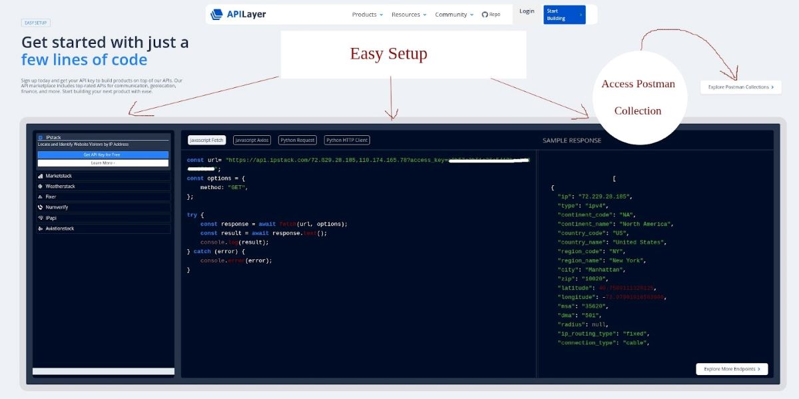The image size is (799, 399).
Task: Select the Python Request tab
Action: (x=297, y=140)
